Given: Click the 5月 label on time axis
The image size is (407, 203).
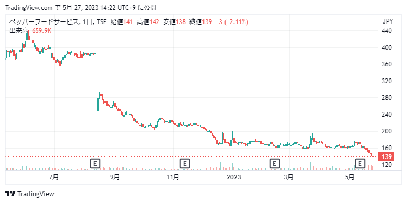Looking at the screenshot, I should coord(349,177).
